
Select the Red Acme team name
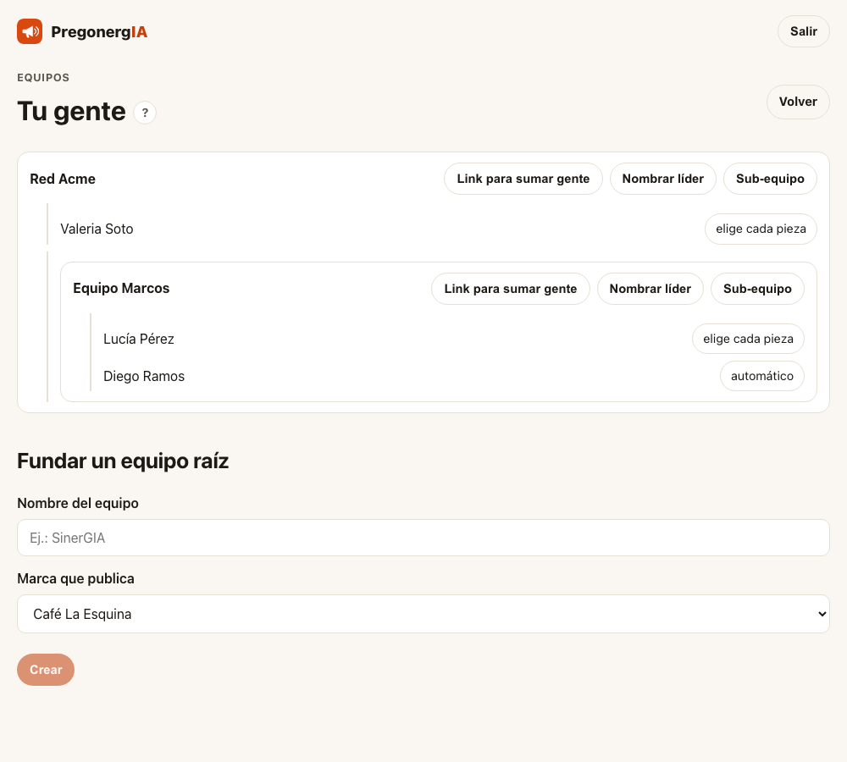(63, 179)
